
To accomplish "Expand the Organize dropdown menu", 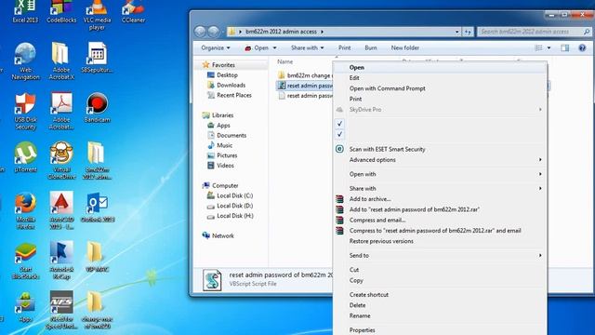I will tap(216, 47).
